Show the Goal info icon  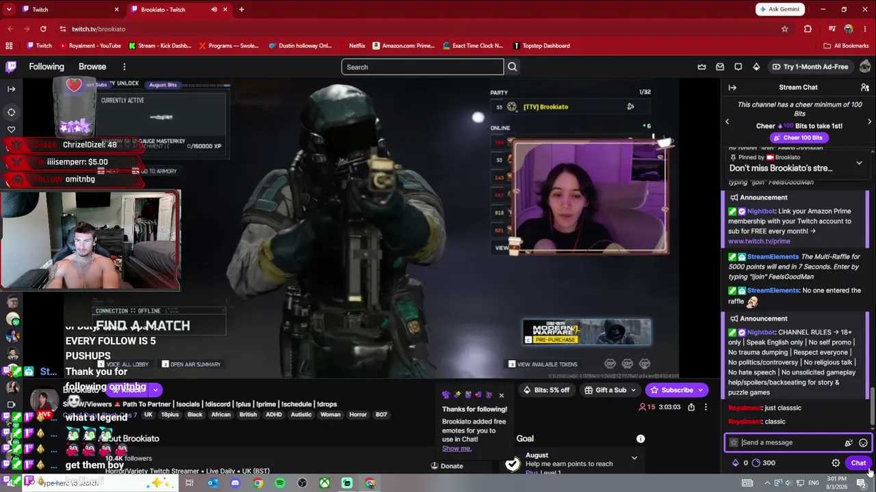tap(641, 439)
